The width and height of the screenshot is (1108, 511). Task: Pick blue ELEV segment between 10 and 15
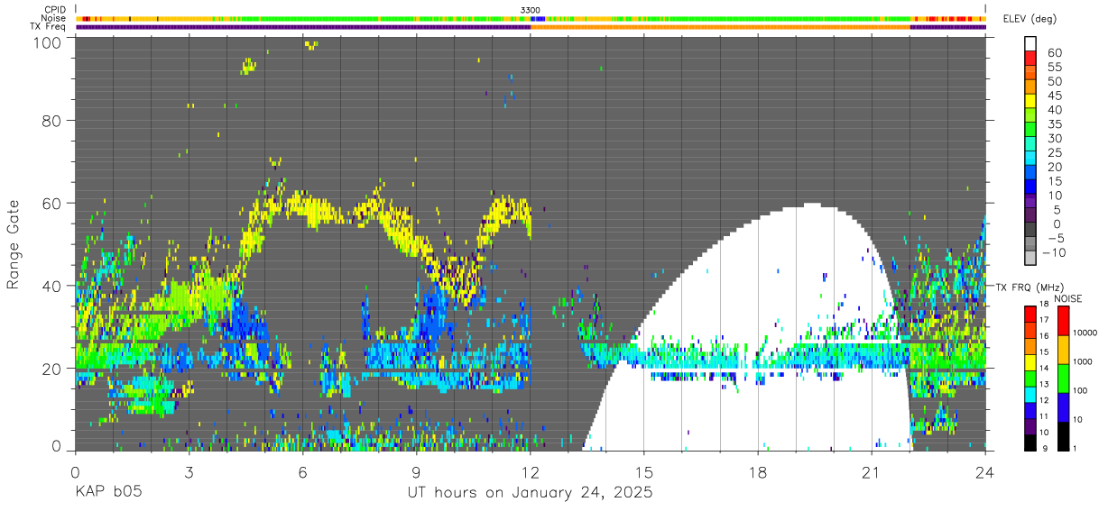[1030, 188]
